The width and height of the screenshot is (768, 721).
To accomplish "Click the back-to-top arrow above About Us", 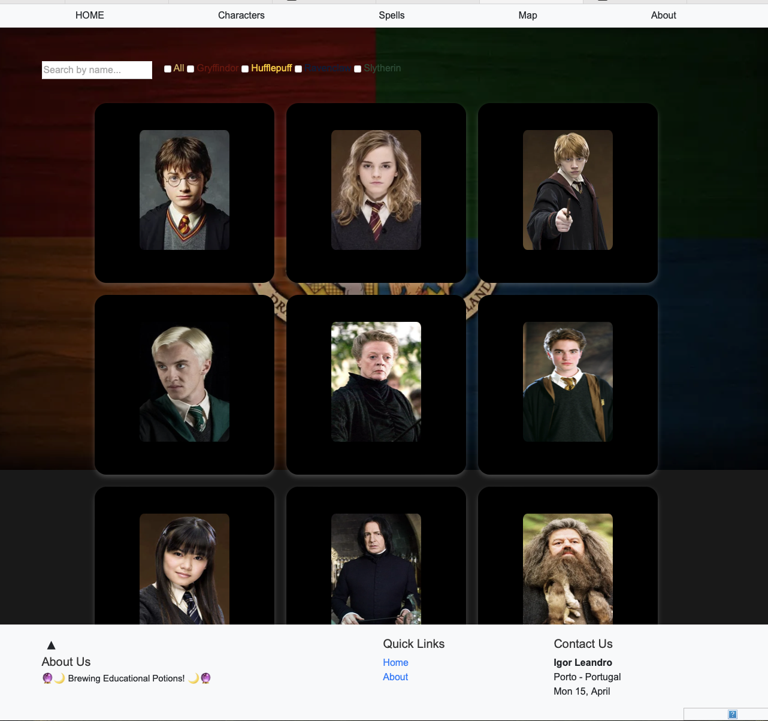I will (x=51, y=645).
